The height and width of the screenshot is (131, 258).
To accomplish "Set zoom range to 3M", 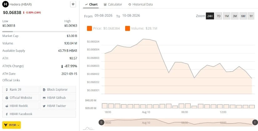I will click(x=235, y=16).
